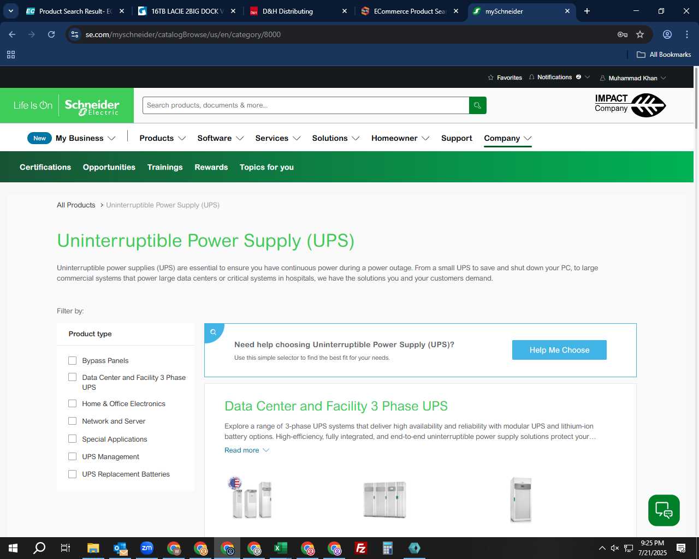Check the Bypass Panels filter
The height and width of the screenshot is (559, 699).
pos(72,360)
